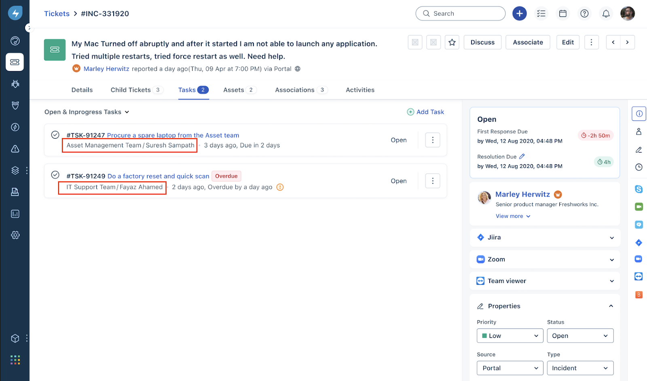Switch to the Activities tab
The height and width of the screenshot is (381, 647).
(x=360, y=90)
